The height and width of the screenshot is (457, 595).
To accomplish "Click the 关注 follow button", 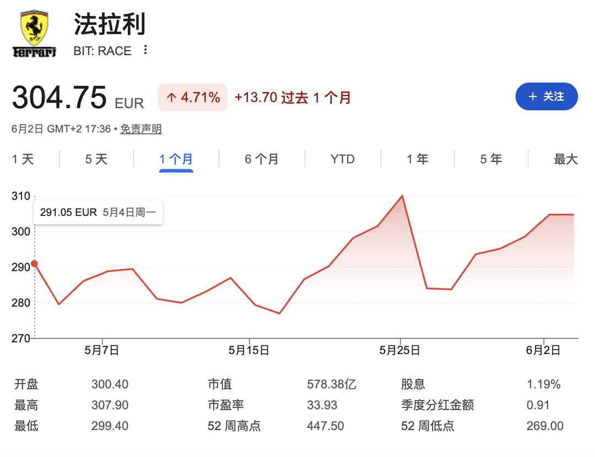I will point(547,96).
